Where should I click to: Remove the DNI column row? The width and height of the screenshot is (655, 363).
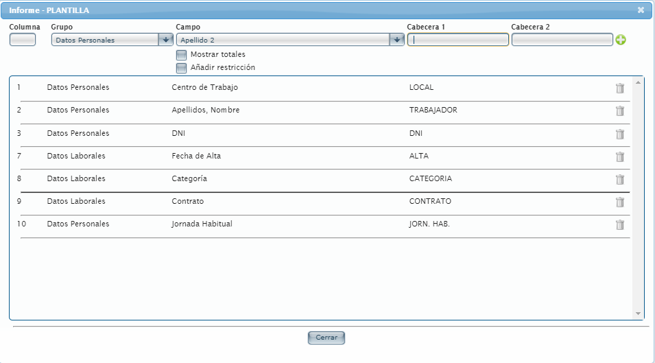click(x=619, y=134)
